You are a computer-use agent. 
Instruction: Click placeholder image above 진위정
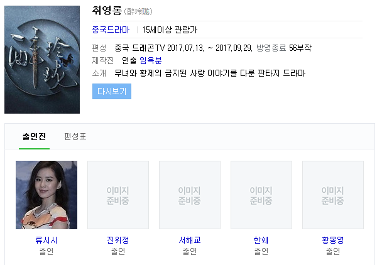coord(118,195)
